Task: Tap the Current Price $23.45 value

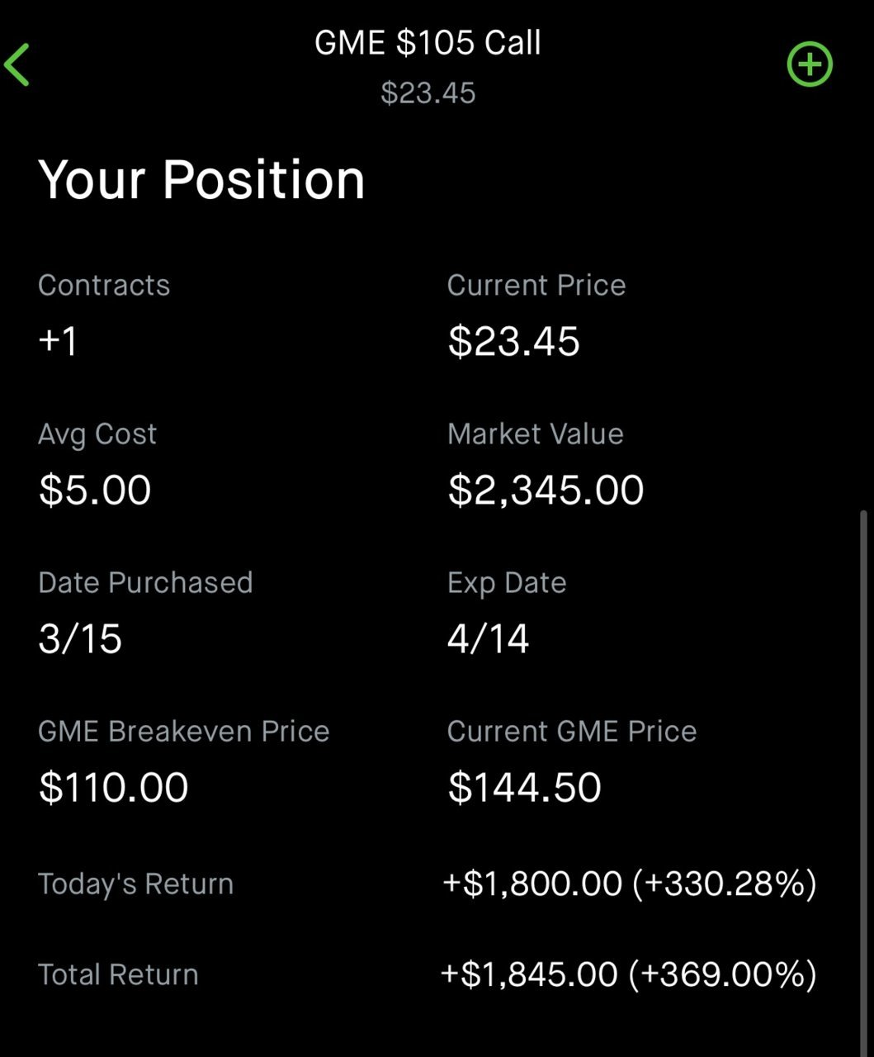Action: 513,341
